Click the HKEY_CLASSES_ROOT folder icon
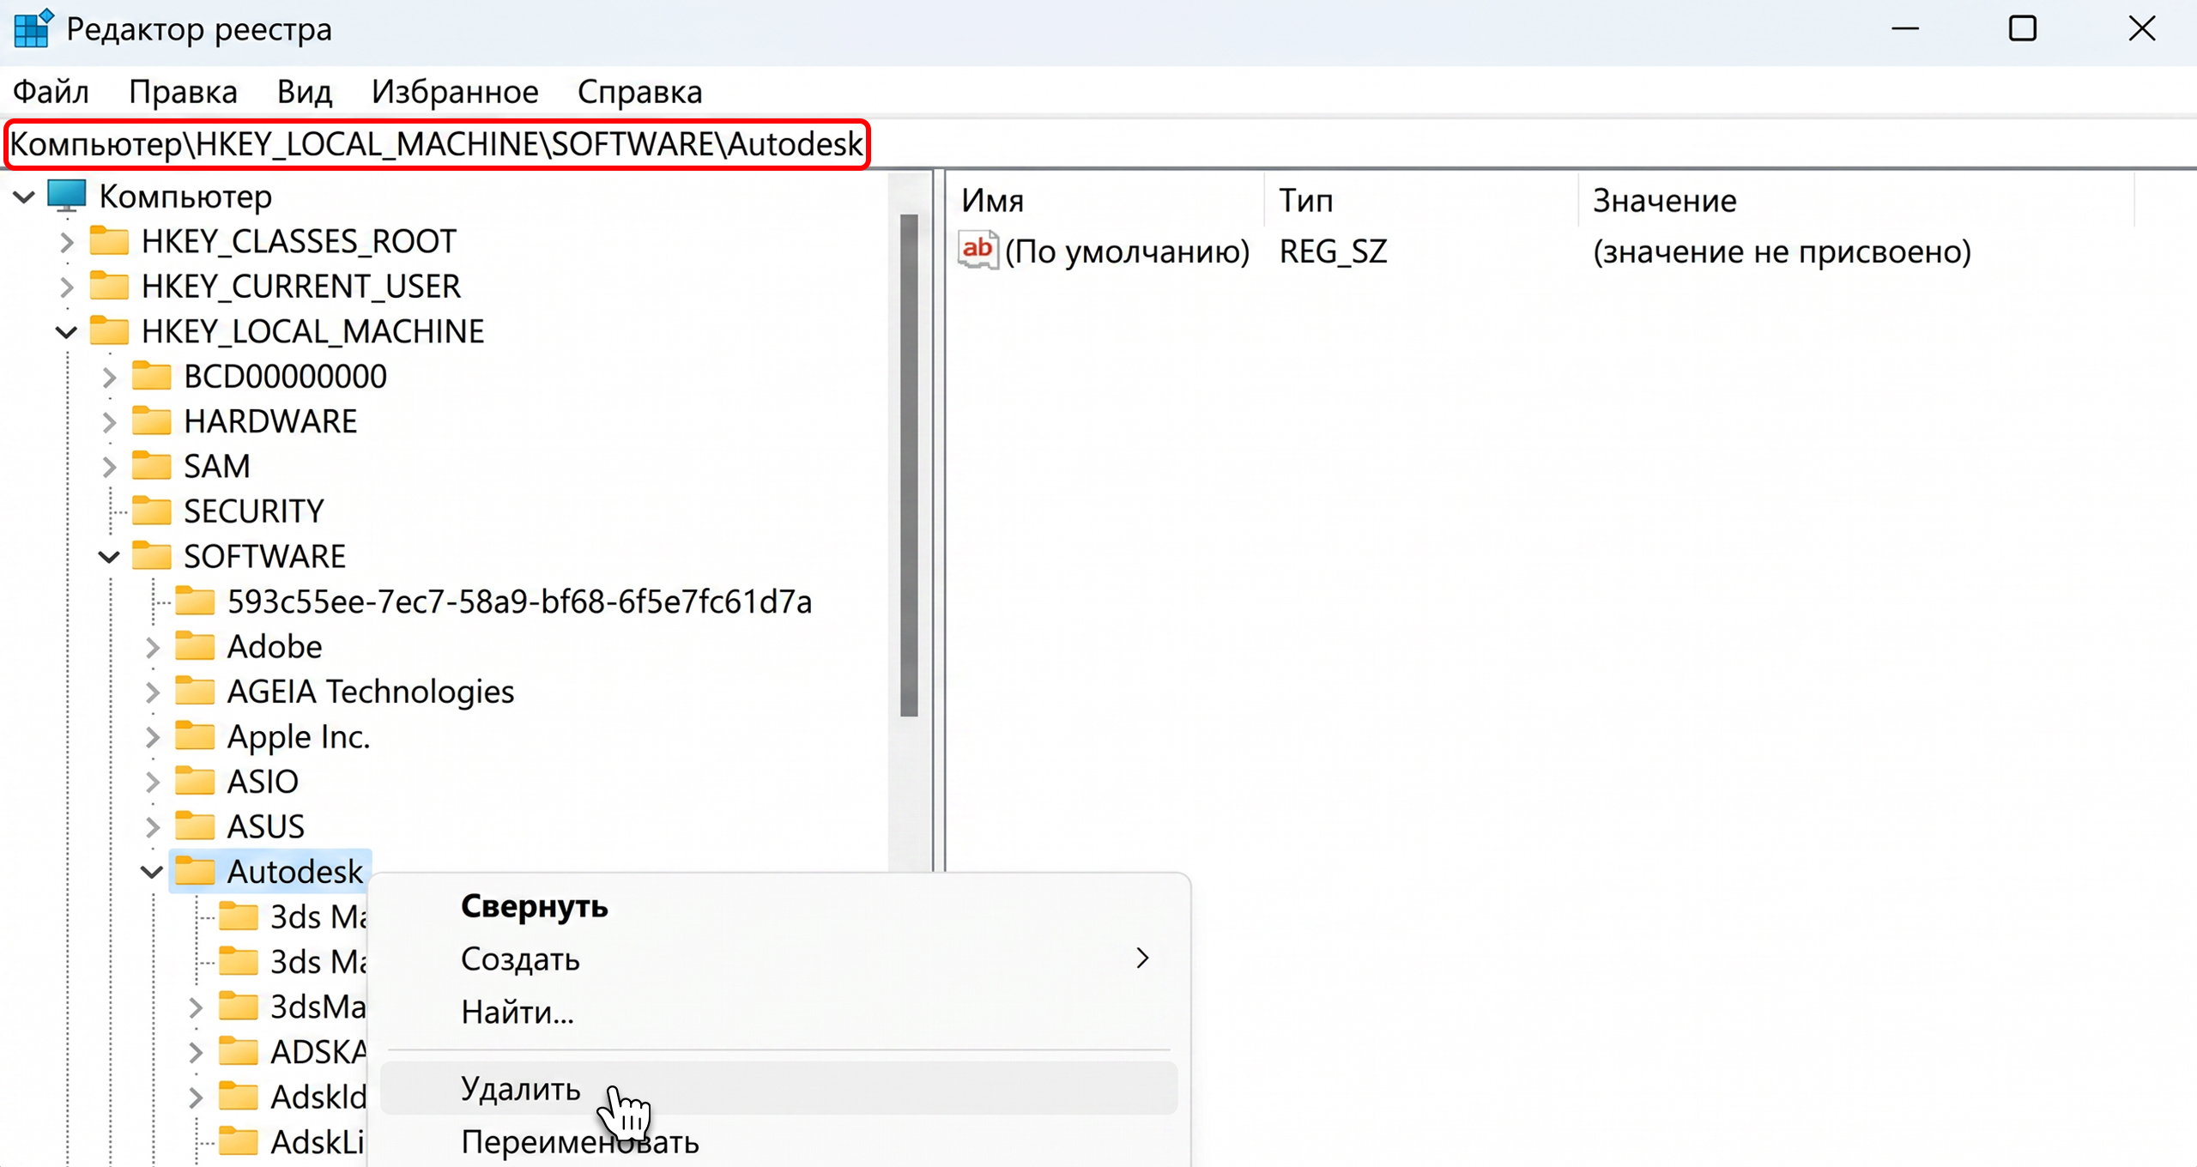2197x1167 pixels. (x=109, y=241)
